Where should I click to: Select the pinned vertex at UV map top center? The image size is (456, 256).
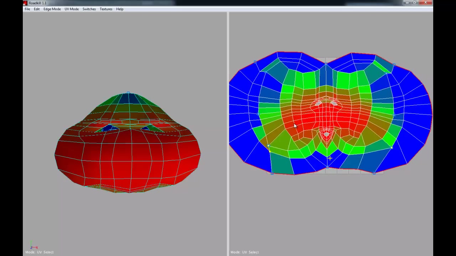(326, 64)
